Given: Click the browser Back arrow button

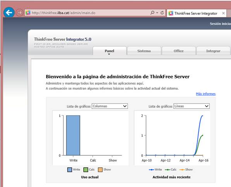Looking at the screenshot, I should [9, 12].
